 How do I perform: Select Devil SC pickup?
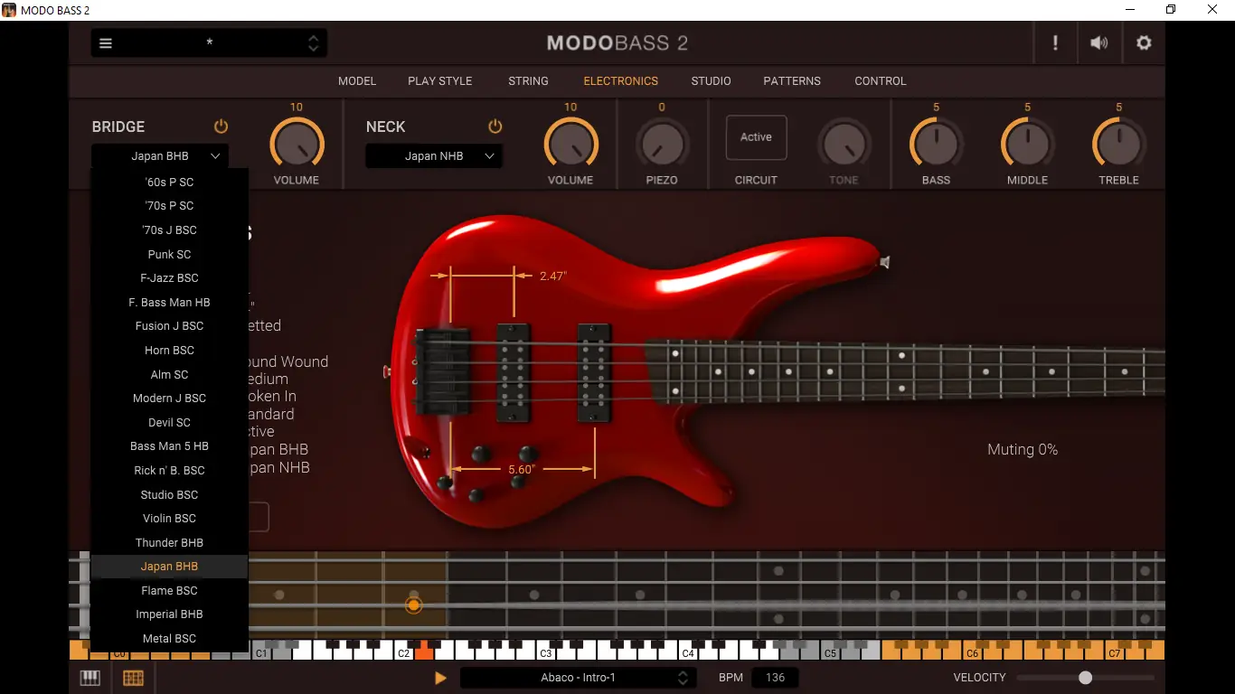tap(169, 422)
